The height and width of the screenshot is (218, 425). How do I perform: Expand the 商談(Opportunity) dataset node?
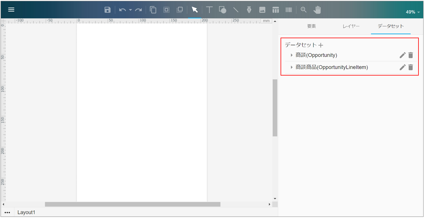[x=292, y=55]
